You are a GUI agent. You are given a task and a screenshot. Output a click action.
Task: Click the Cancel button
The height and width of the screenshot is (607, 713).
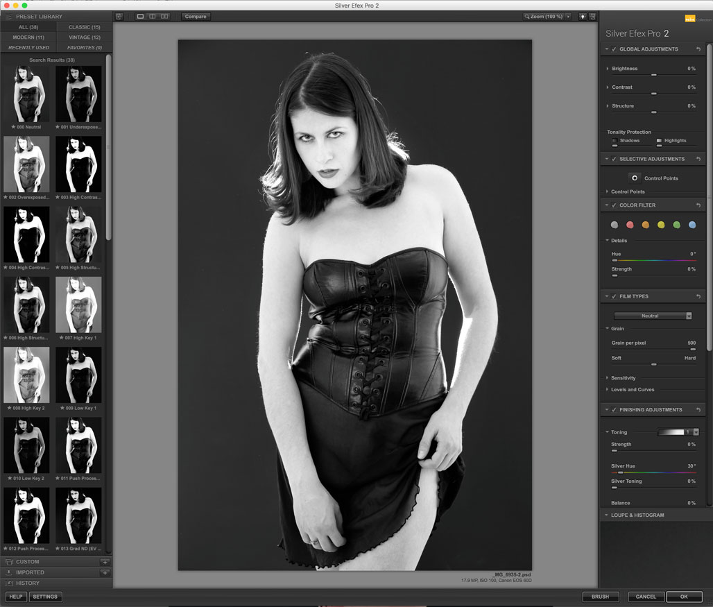coord(646,597)
